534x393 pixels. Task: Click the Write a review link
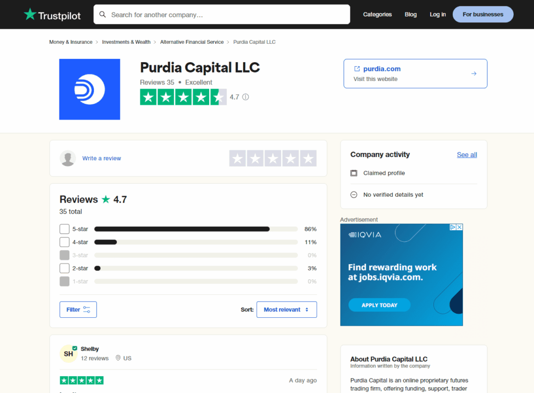pyautogui.click(x=102, y=158)
